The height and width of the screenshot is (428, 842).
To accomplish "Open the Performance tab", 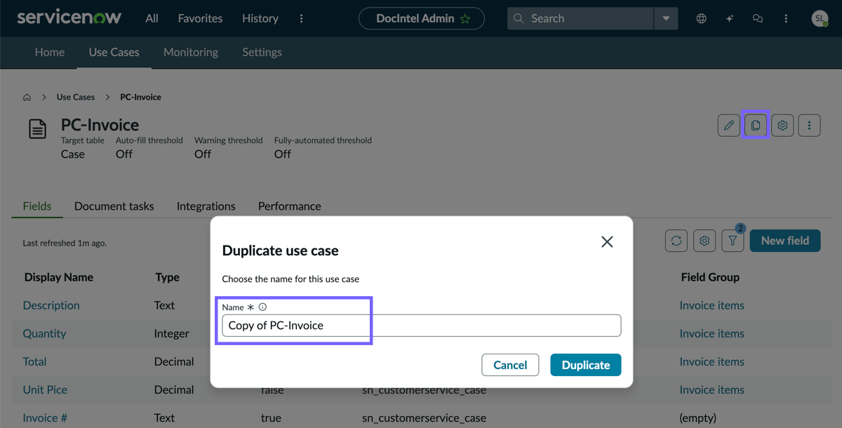I will click(x=290, y=206).
